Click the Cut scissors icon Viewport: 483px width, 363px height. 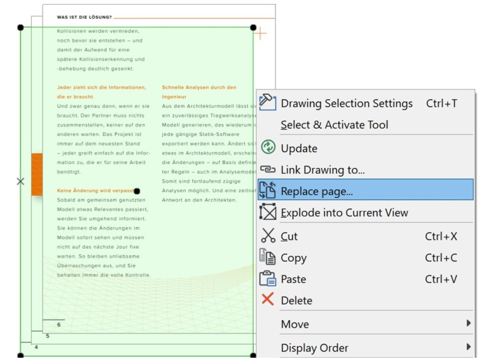268,235
